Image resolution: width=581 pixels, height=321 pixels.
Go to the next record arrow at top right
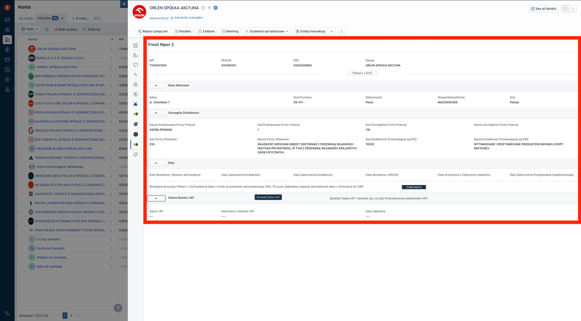click(x=572, y=9)
